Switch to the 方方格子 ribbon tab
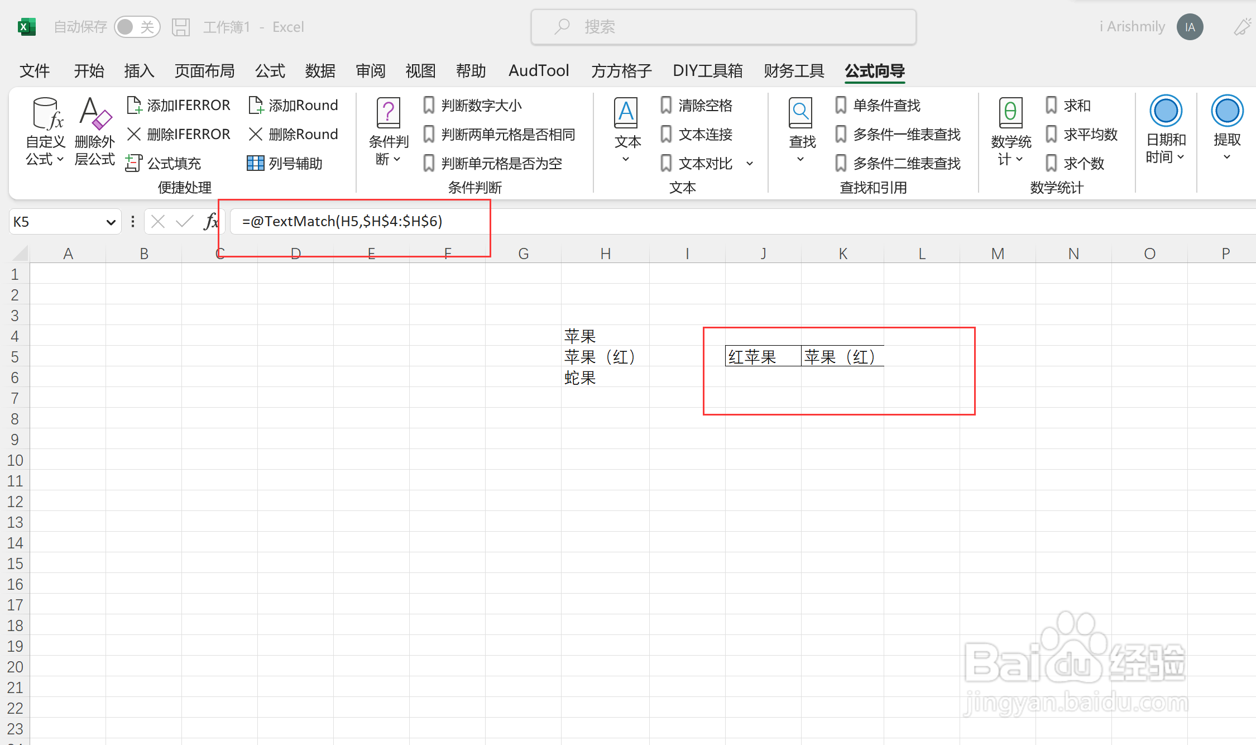Screen dimensions: 1256x745 pyautogui.click(x=621, y=71)
